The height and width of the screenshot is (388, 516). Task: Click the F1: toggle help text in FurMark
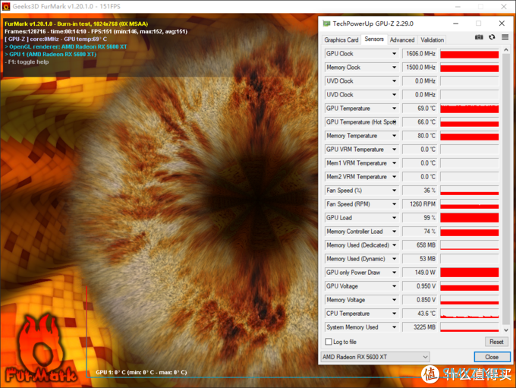(x=27, y=62)
